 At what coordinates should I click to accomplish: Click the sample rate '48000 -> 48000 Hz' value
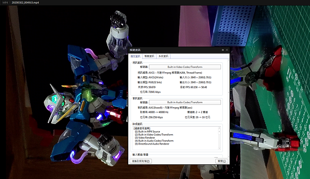[158, 112]
